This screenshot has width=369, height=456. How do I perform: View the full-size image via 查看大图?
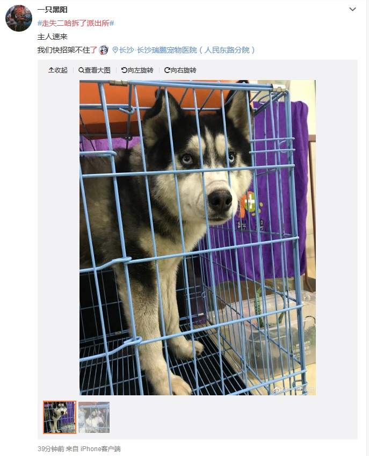95,70
